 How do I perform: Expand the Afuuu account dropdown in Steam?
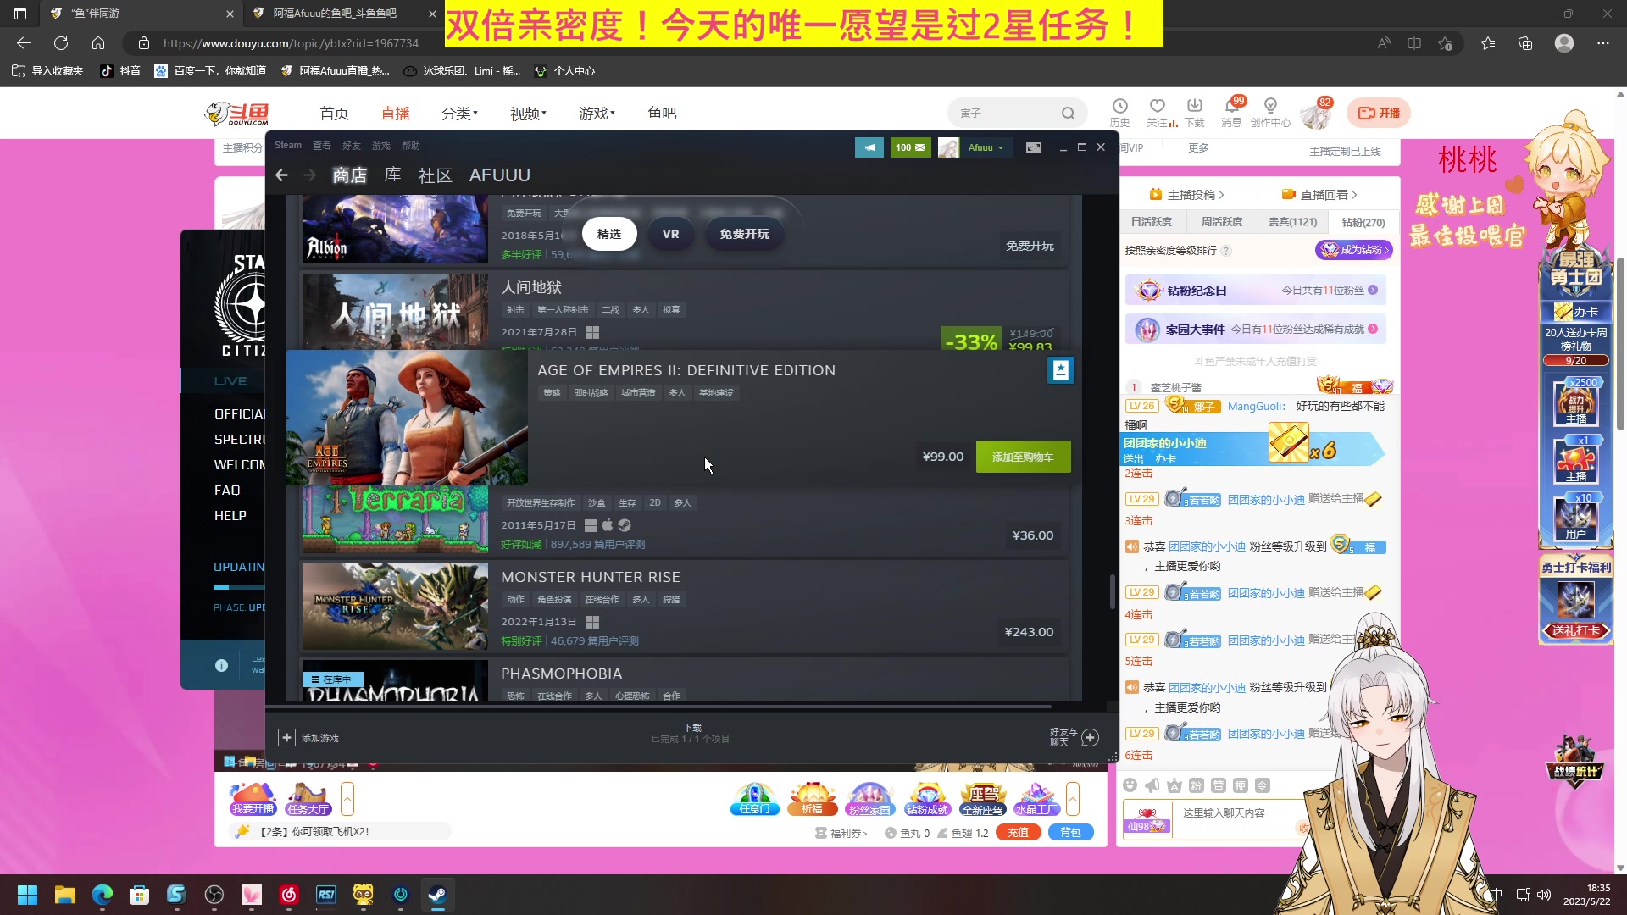click(985, 147)
